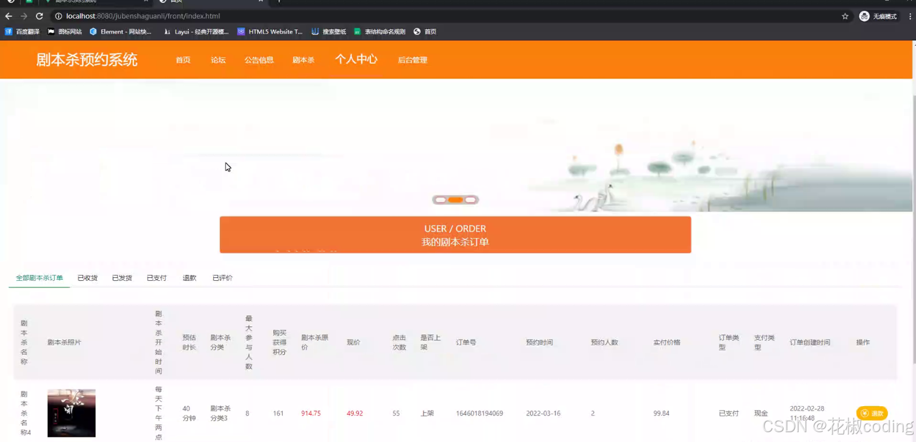The height and width of the screenshot is (442, 916).
Task: Click the 剧本杀预约系统 site title
Action: 87,60
